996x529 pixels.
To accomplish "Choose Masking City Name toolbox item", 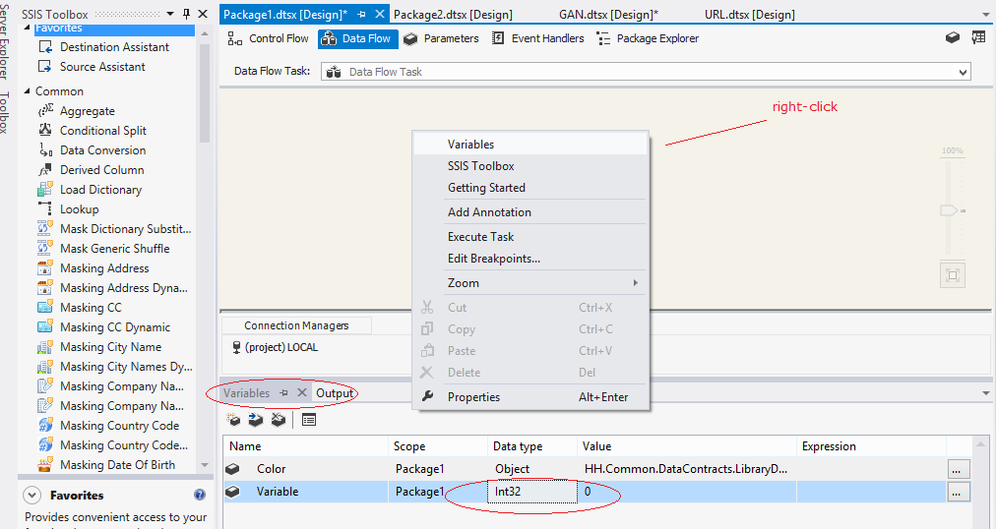I will (x=110, y=347).
